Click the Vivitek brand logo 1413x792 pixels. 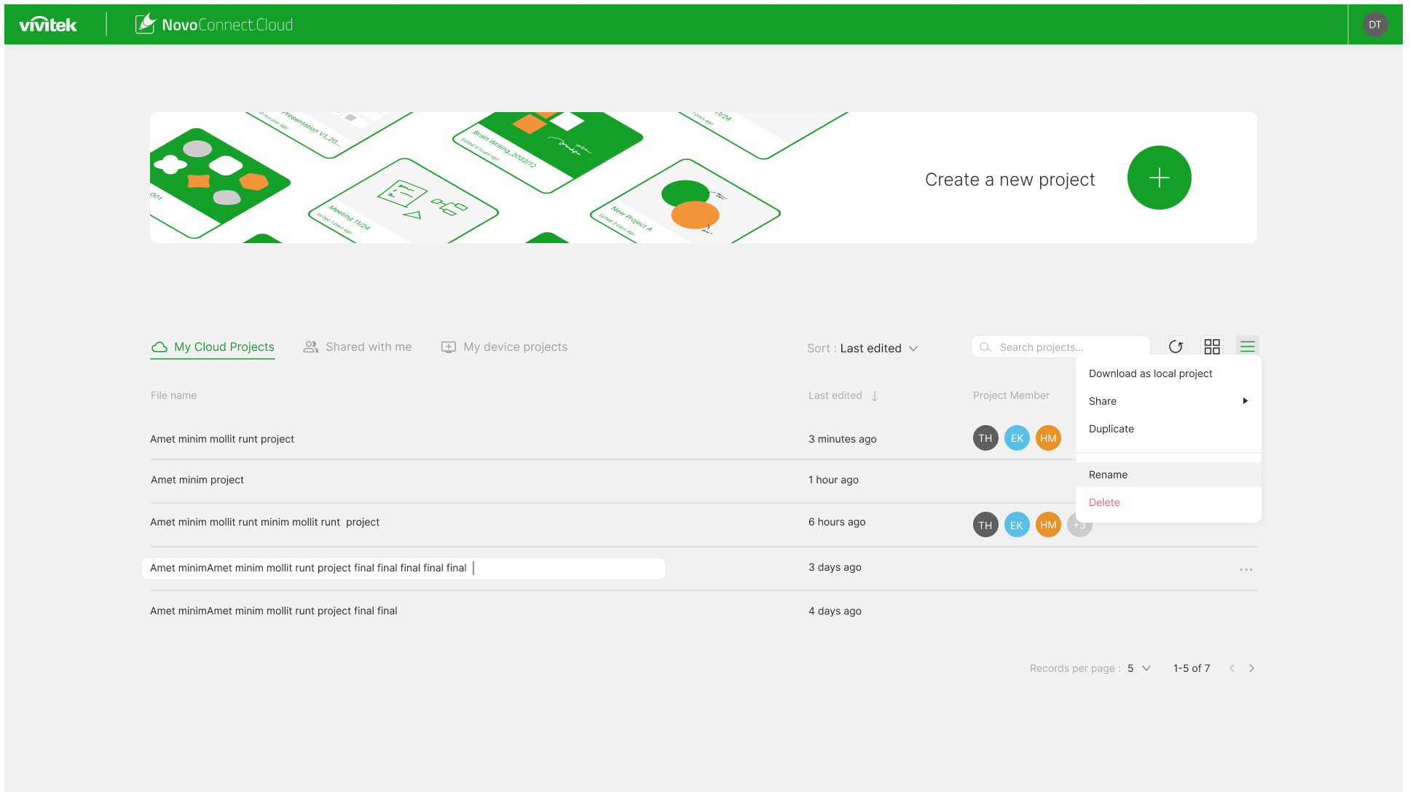[x=48, y=25]
